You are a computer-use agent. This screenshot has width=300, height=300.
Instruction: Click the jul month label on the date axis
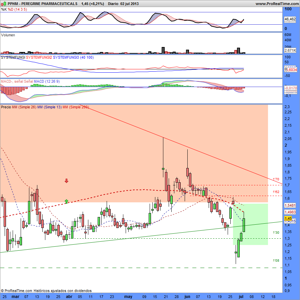tap(241, 297)
